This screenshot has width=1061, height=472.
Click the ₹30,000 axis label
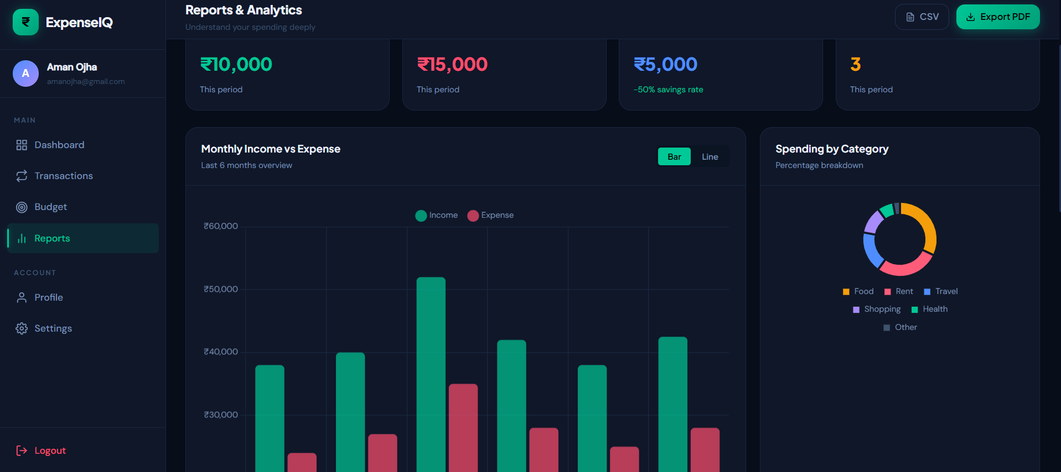(x=221, y=415)
